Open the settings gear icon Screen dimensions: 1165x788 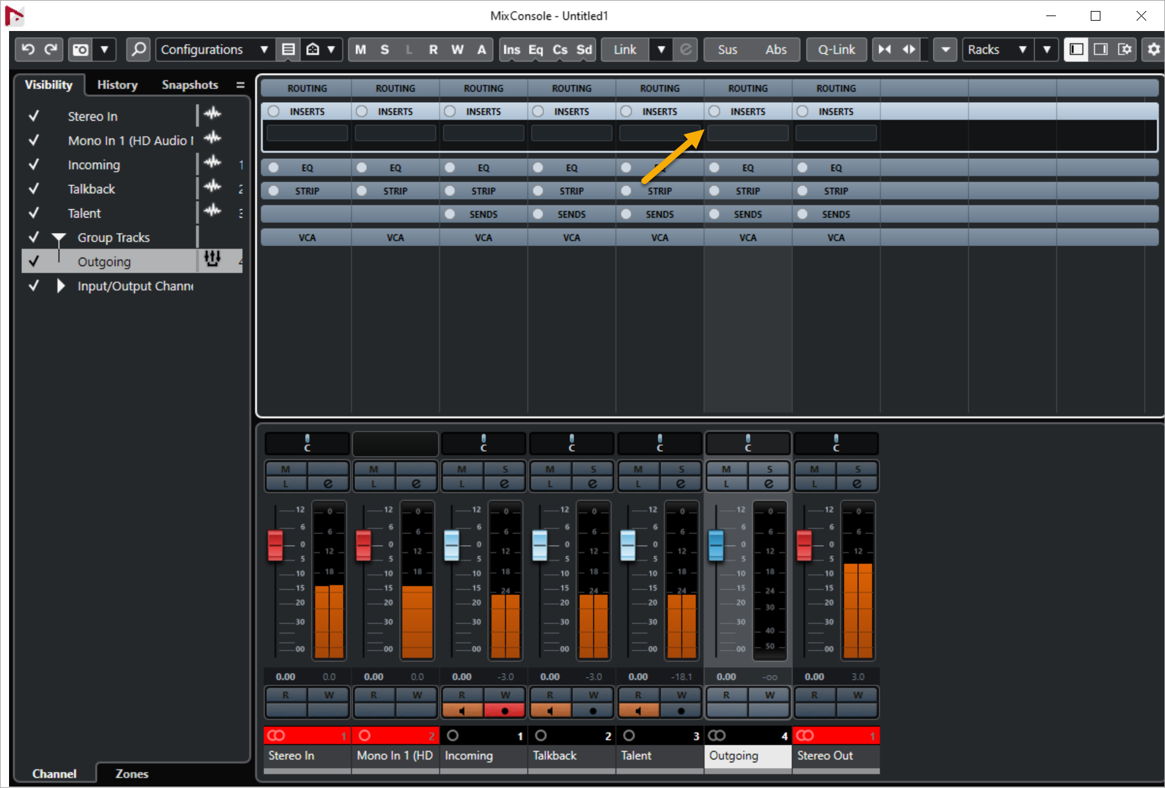[1153, 50]
